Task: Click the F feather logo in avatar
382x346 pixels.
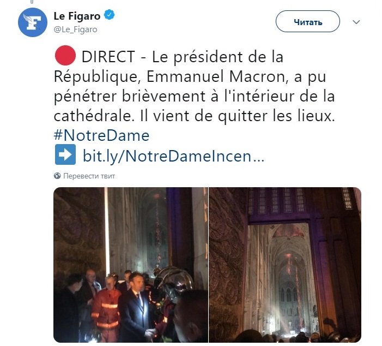Action: click(32, 21)
